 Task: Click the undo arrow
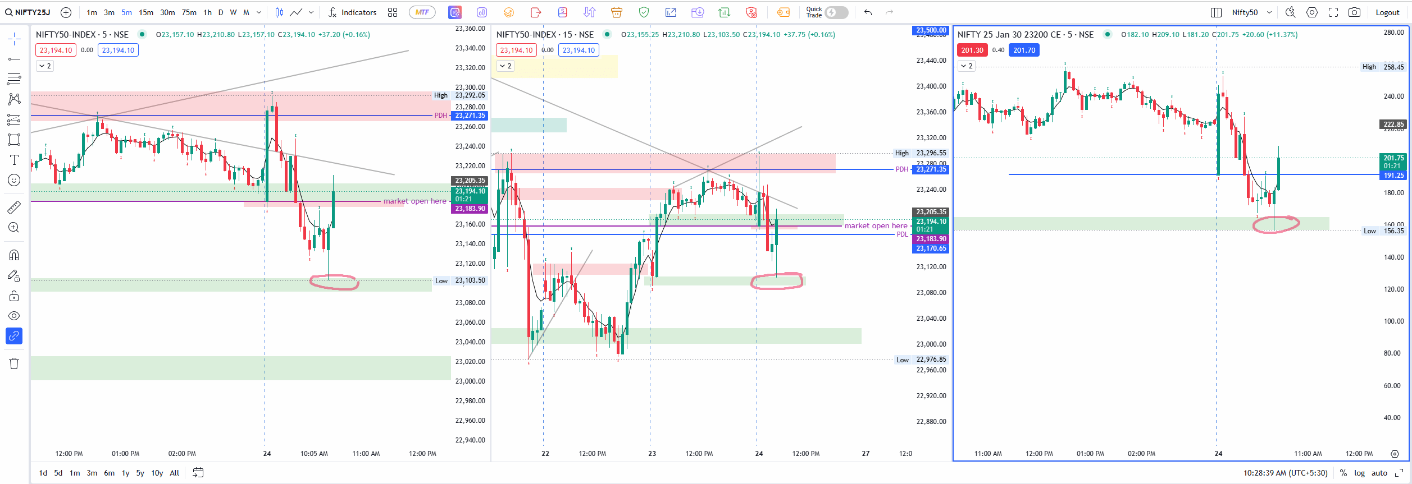pyautogui.click(x=868, y=12)
